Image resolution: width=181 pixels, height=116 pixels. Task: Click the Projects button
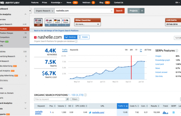click(x=134, y=11)
